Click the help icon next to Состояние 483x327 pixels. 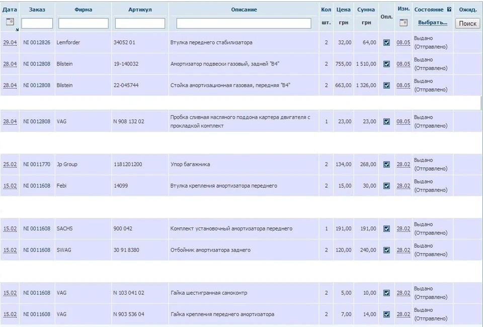[x=449, y=10]
